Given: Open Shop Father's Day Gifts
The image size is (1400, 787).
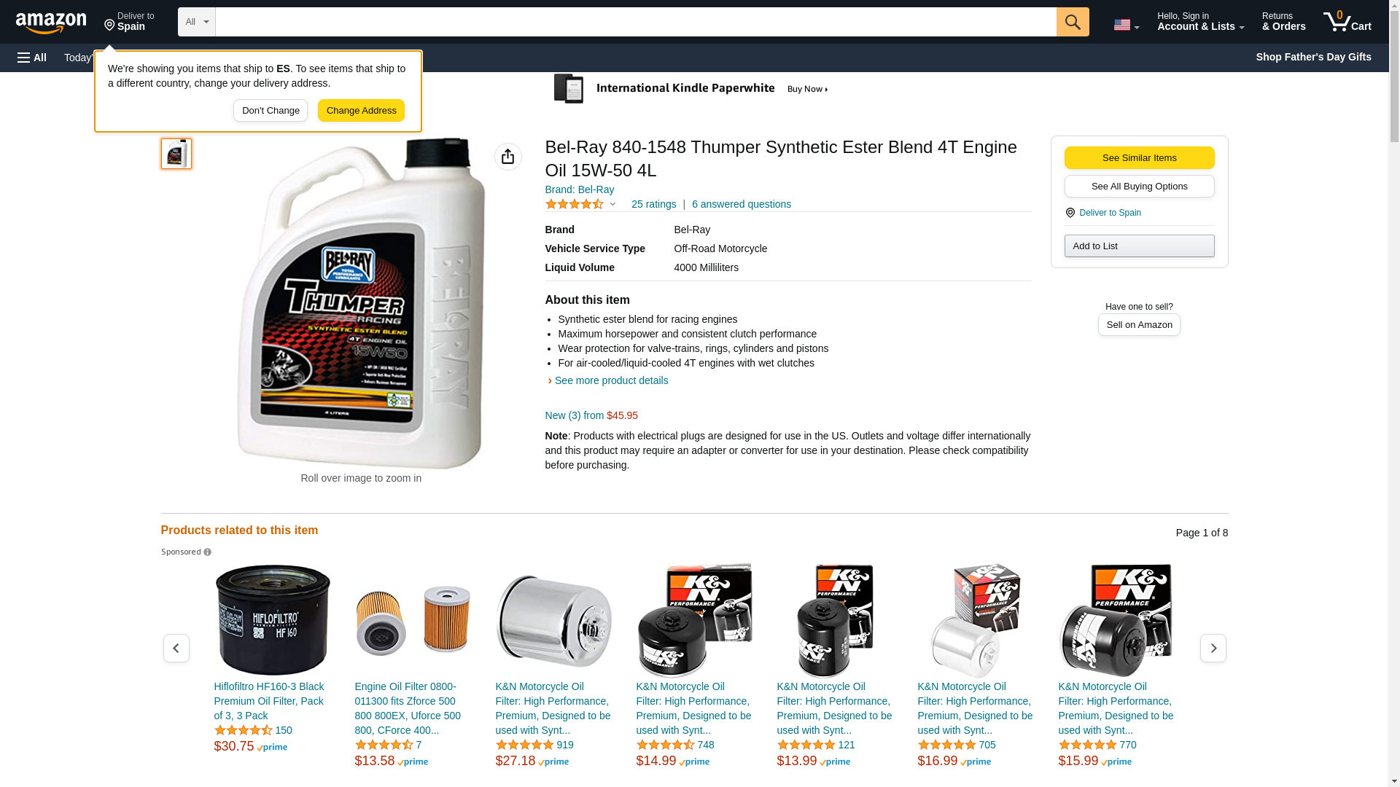Looking at the screenshot, I should (1313, 57).
